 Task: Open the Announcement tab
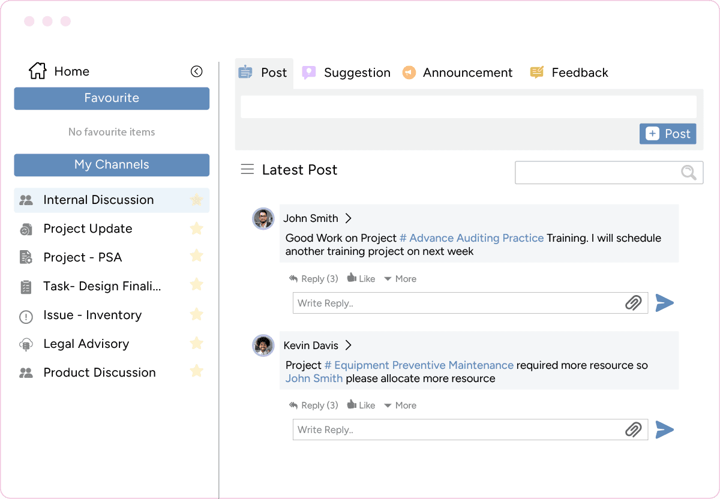click(x=458, y=73)
